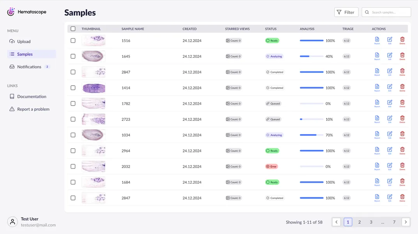
Task: Open Report icon for sample 2032
Action: (x=377, y=166)
